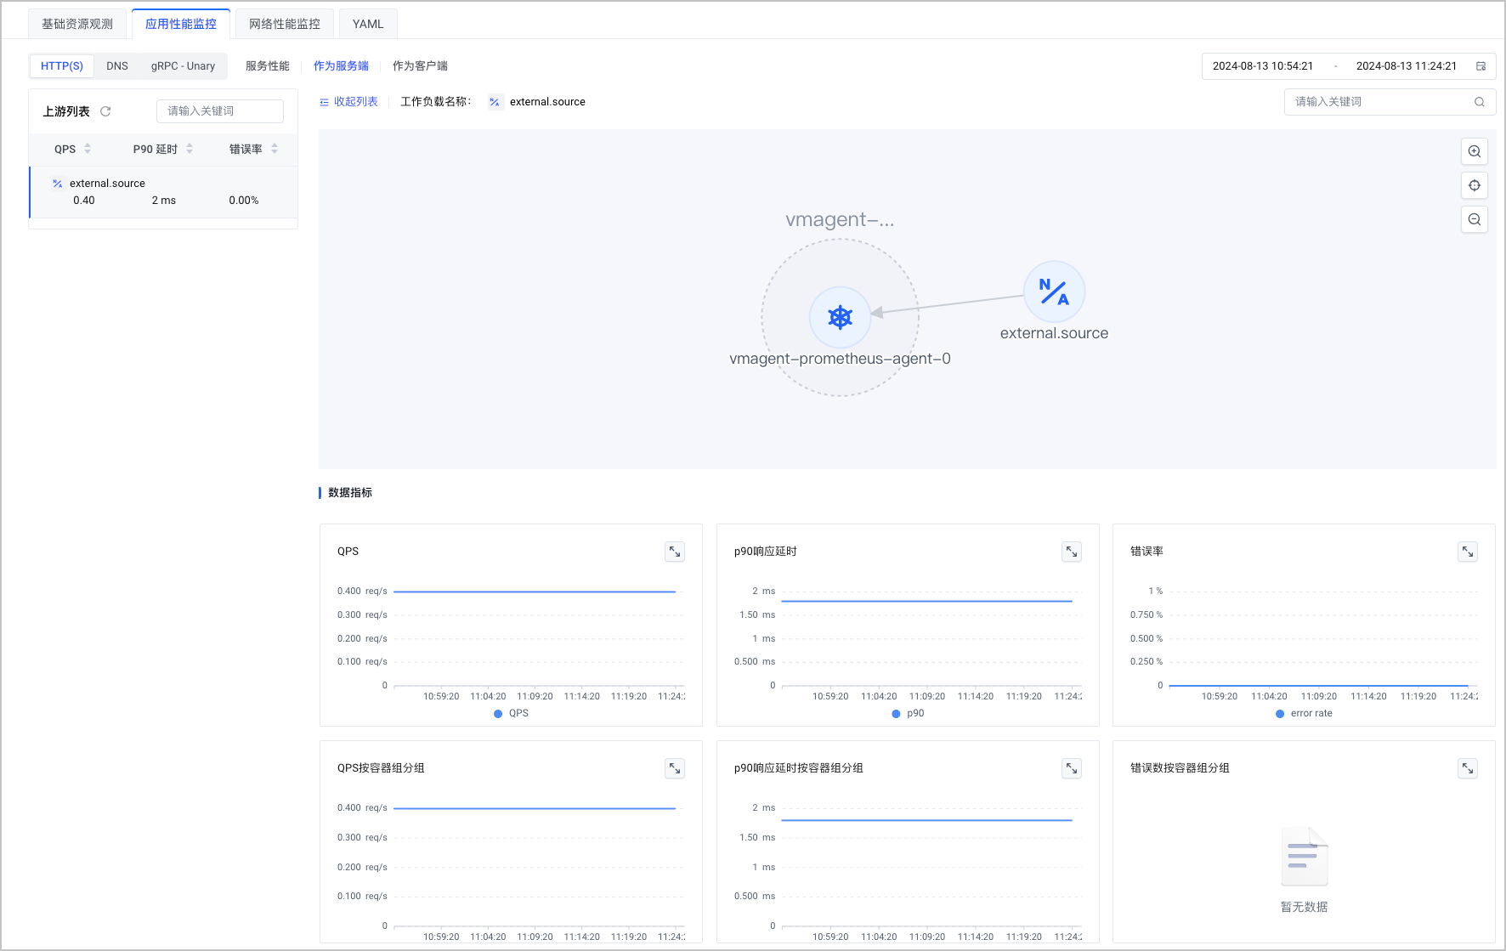Edit the end time 2024-08-13 11:24:21
The width and height of the screenshot is (1506, 951).
click(x=1407, y=66)
